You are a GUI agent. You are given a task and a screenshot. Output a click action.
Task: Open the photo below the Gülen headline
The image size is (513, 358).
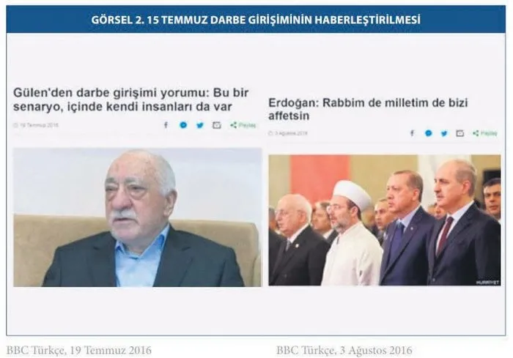[138, 217]
